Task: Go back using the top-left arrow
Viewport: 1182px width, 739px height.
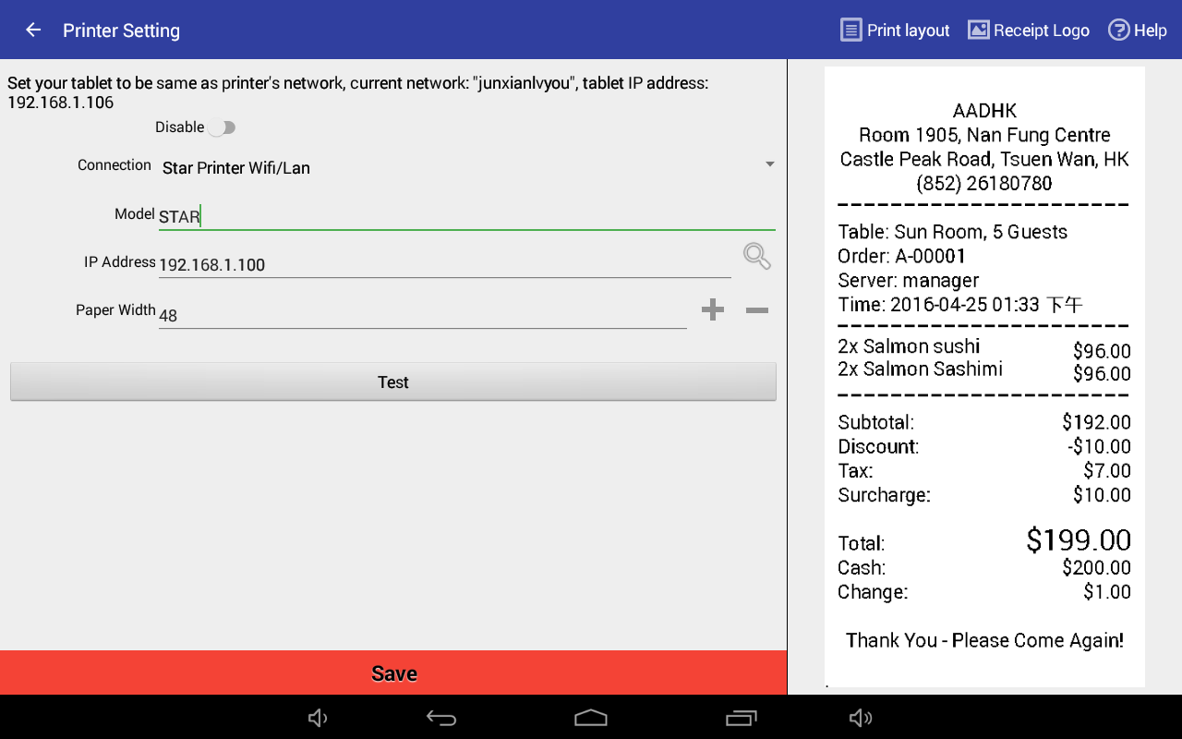Action: [33, 30]
